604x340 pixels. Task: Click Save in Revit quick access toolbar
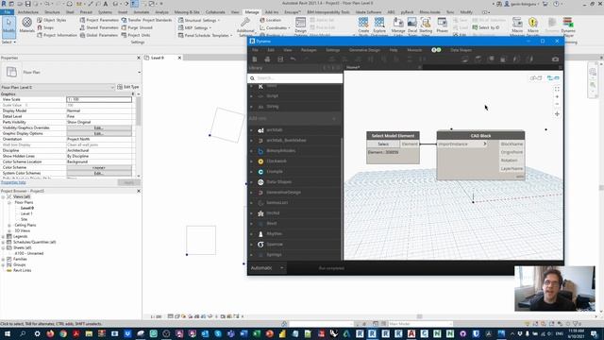point(27,4)
